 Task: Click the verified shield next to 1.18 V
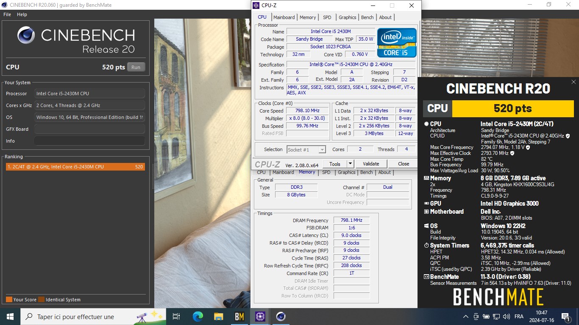(x=528, y=147)
